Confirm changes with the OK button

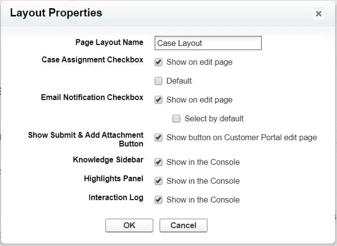pyautogui.click(x=129, y=225)
